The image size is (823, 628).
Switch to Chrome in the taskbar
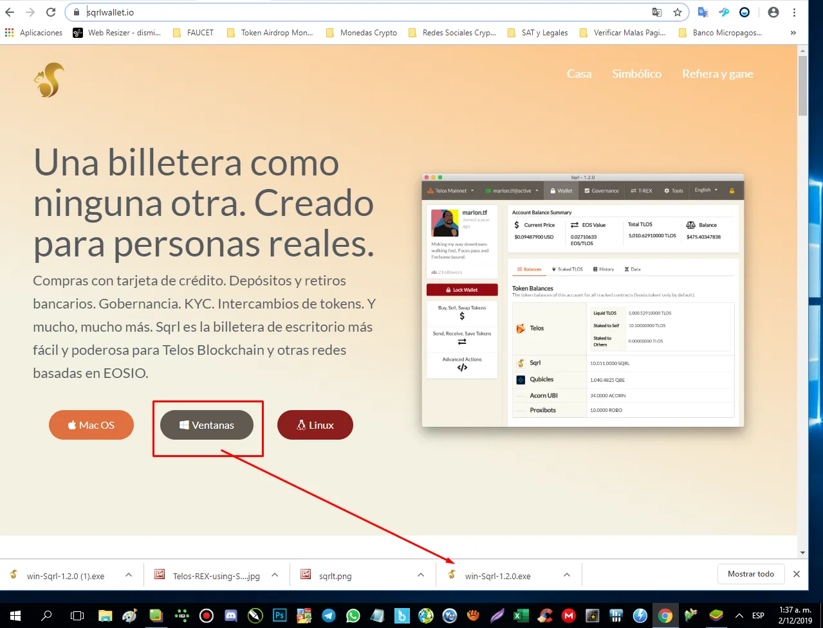click(x=665, y=615)
